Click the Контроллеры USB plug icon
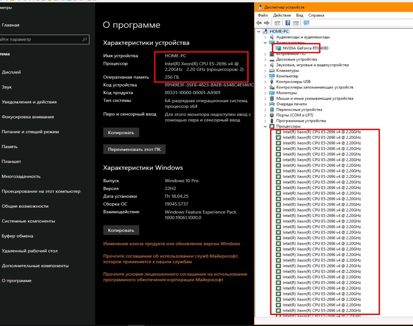 tap(272, 82)
